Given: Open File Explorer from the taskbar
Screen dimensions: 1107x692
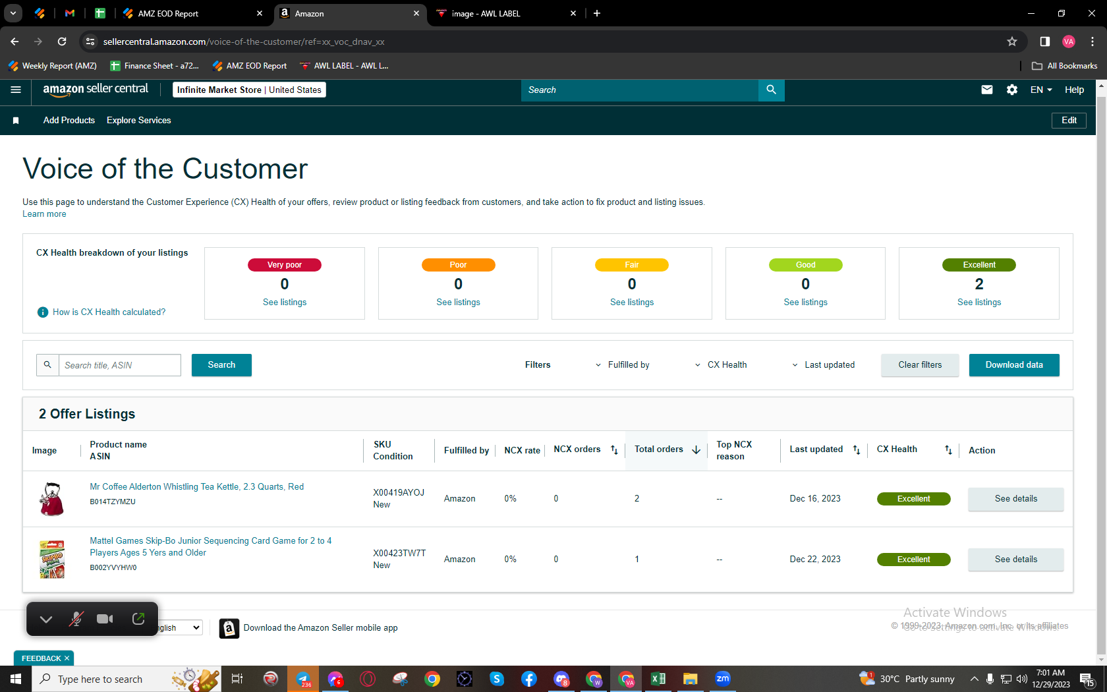Looking at the screenshot, I should tap(690, 679).
